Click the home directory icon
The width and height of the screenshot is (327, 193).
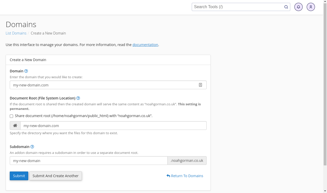coord(15,126)
